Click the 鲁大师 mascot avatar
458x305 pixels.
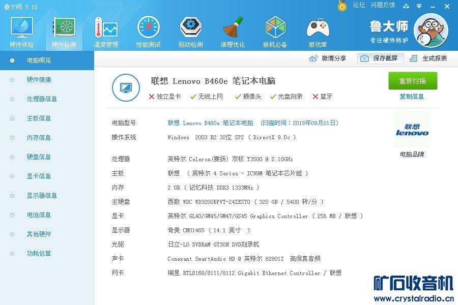click(431, 30)
